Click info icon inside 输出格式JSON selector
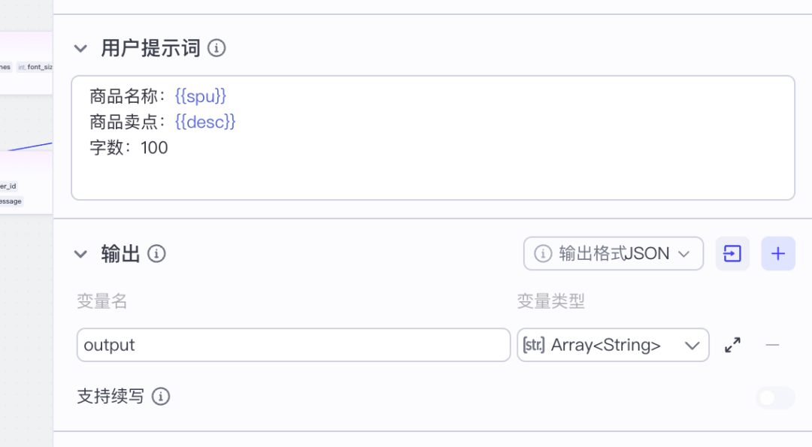 [x=543, y=254]
